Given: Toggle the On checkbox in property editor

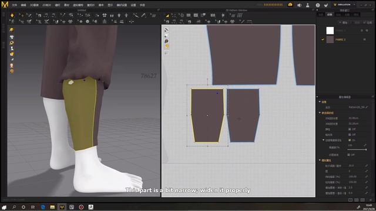Looking at the screenshot, I should tap(350, 140).
